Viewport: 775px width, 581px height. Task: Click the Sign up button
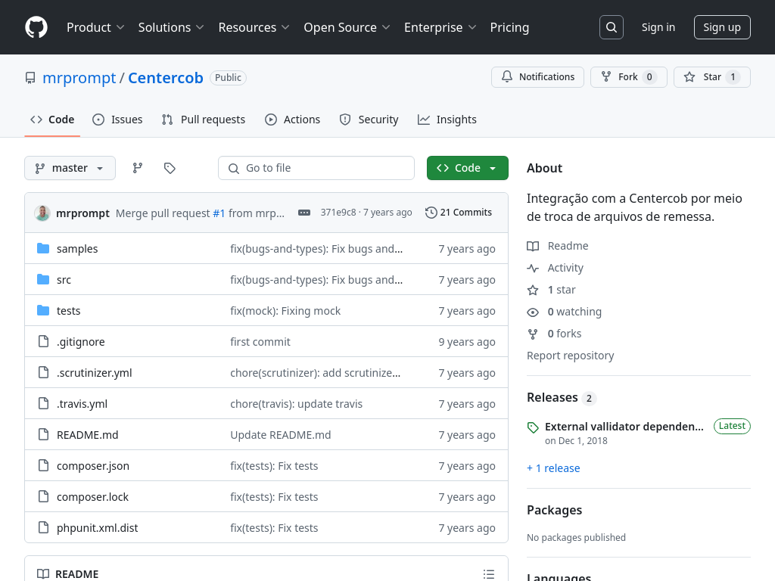coord(722,27)
